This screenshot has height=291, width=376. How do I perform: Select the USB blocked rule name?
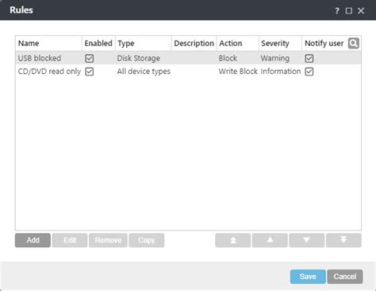(40, 58)
